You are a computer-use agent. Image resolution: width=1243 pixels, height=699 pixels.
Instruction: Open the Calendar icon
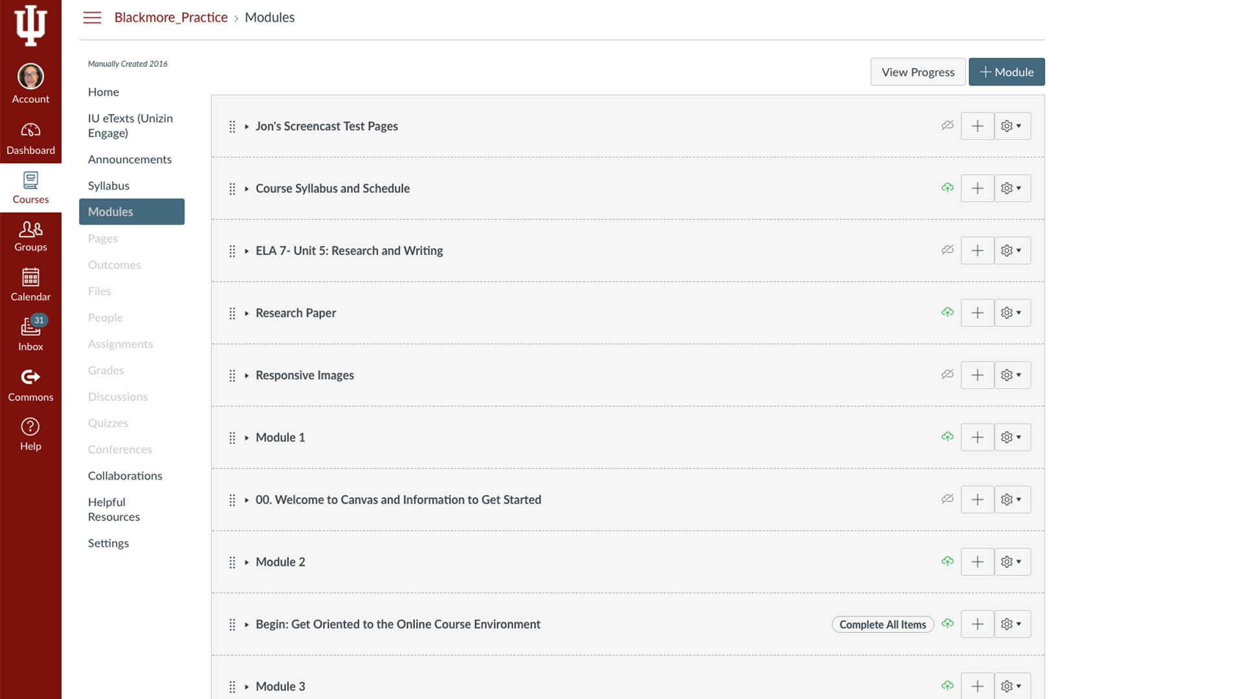(x=30, y=278)
